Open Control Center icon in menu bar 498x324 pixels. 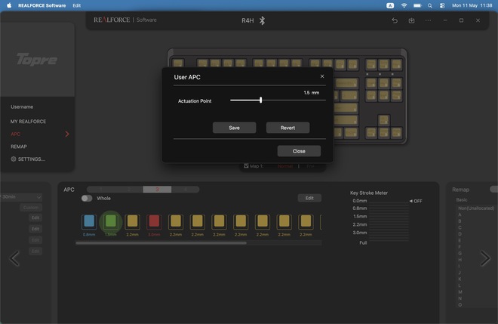pyautogui.click(x=442, y=5)
